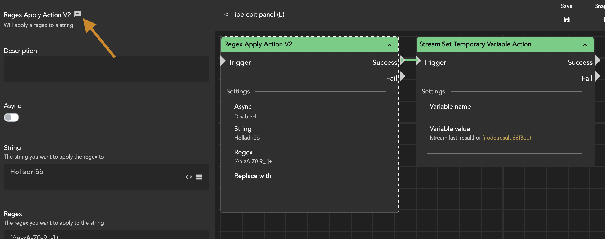Image resolution: width=605 pixels, height=239 pixels.
Task: Collapse the Stream Set Temporary Variable Action node
Action: pyautogui.click(x=585, y=45)
